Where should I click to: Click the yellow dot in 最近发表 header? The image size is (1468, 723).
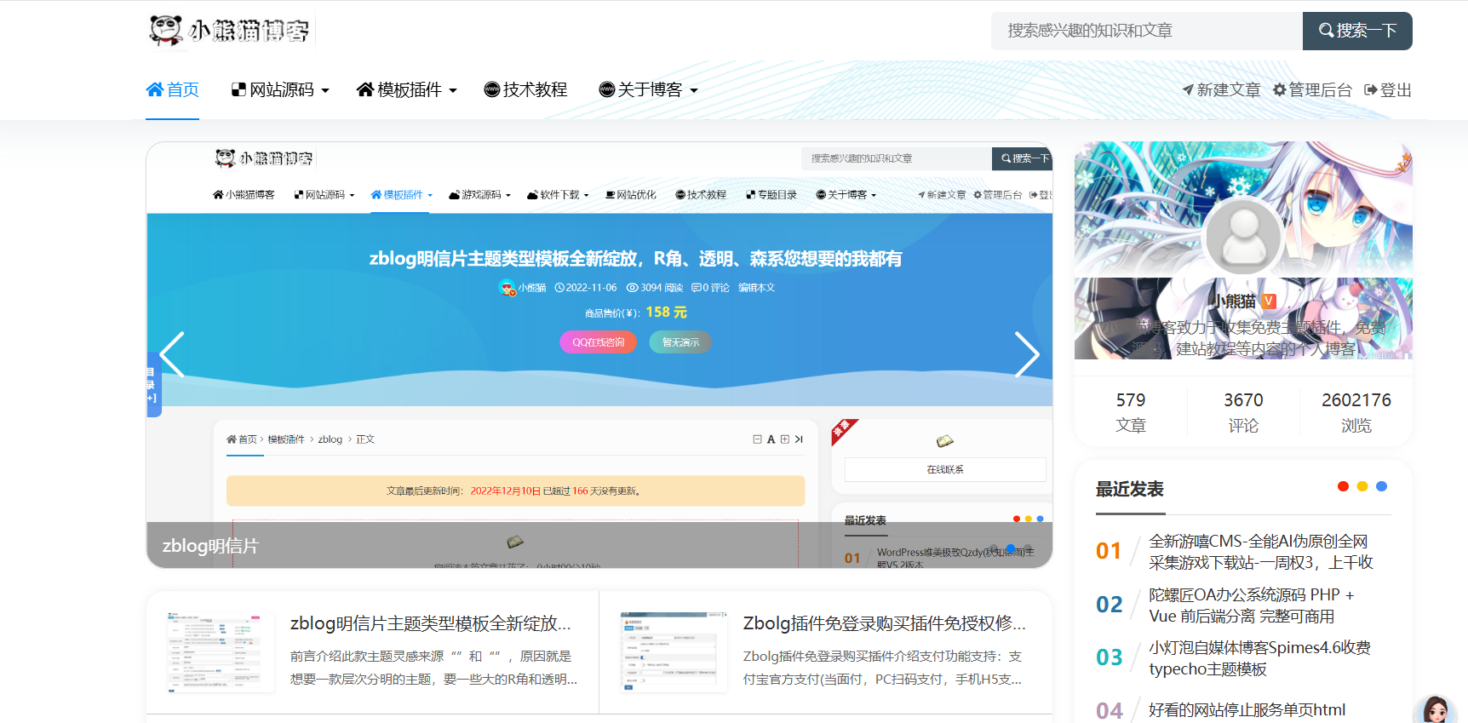click(x=1362, y=486)
